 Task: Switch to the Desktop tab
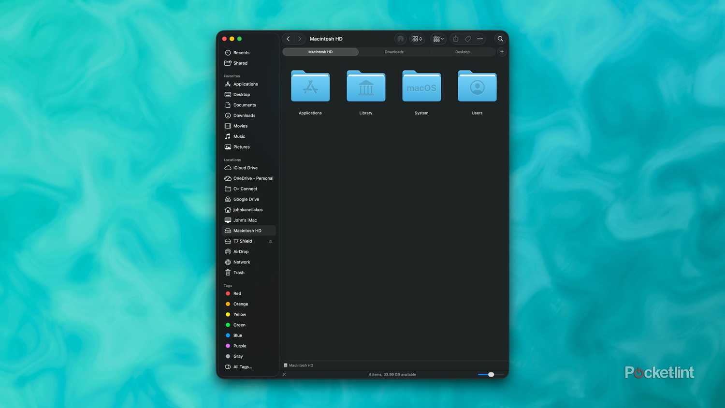(x=462, y=52)
